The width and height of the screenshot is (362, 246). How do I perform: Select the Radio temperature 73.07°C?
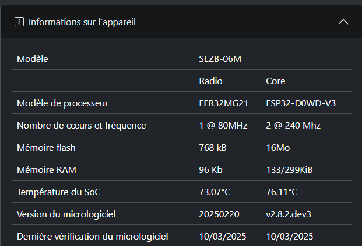pyautogui.click(x=215, y=192)
